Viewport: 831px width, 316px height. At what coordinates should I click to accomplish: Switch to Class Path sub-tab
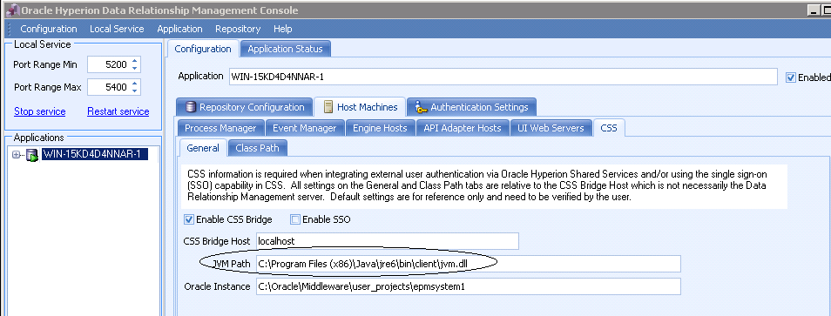tap(258, 148)
